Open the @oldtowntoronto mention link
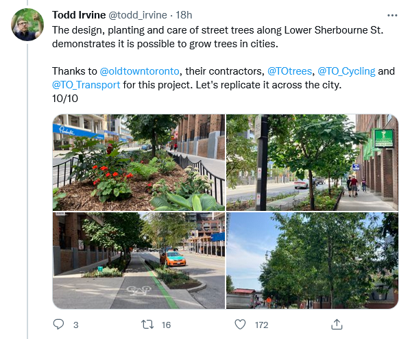This screenshot has width=410, height=339. (x=139, y=71)
